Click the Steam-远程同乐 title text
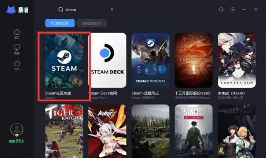 [x=145, y=93]
